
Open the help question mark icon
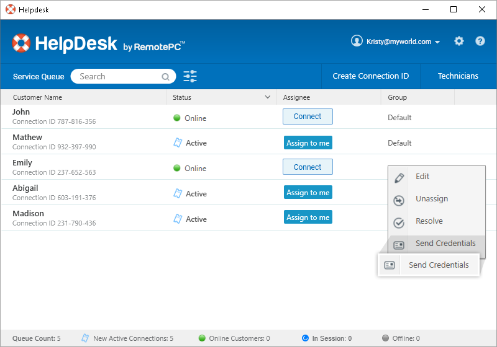[x=480, y=42]
